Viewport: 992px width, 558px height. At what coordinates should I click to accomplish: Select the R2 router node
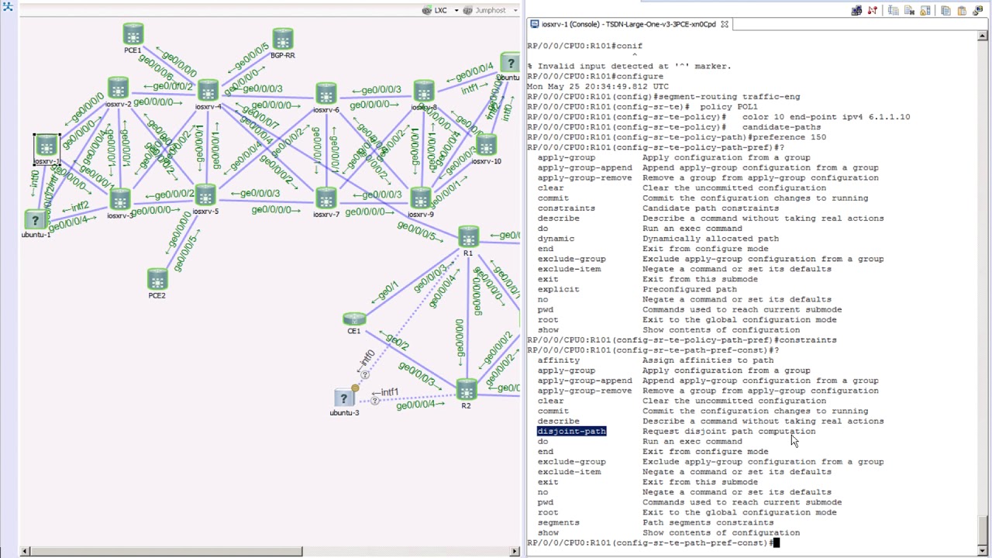pos(466,389)
